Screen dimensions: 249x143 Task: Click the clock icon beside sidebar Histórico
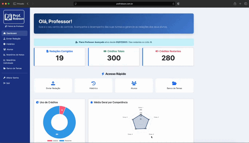[x=4, y=44]
